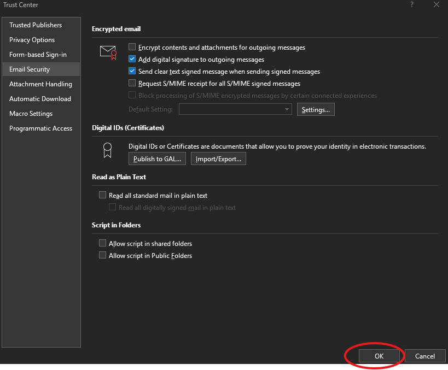Check allow script in Public Folders
Viewport: 448px width, 370px height.
102,255
